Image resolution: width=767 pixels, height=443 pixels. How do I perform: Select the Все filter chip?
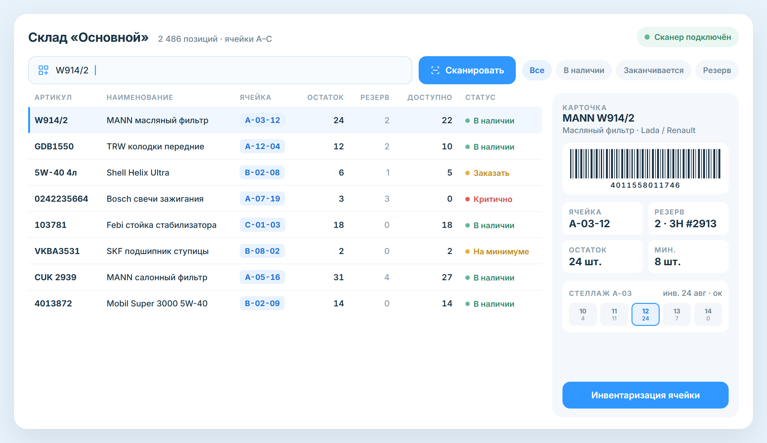[537, 70]
